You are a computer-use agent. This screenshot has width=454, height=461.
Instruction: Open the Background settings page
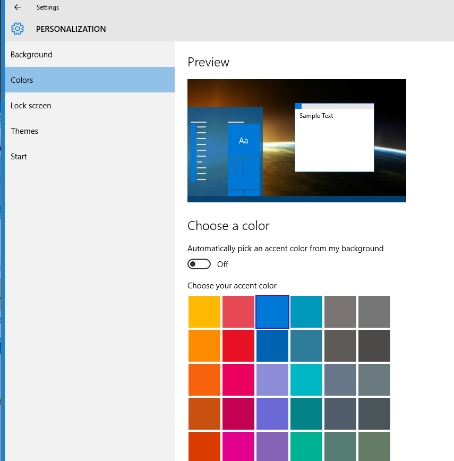[31, 54]
